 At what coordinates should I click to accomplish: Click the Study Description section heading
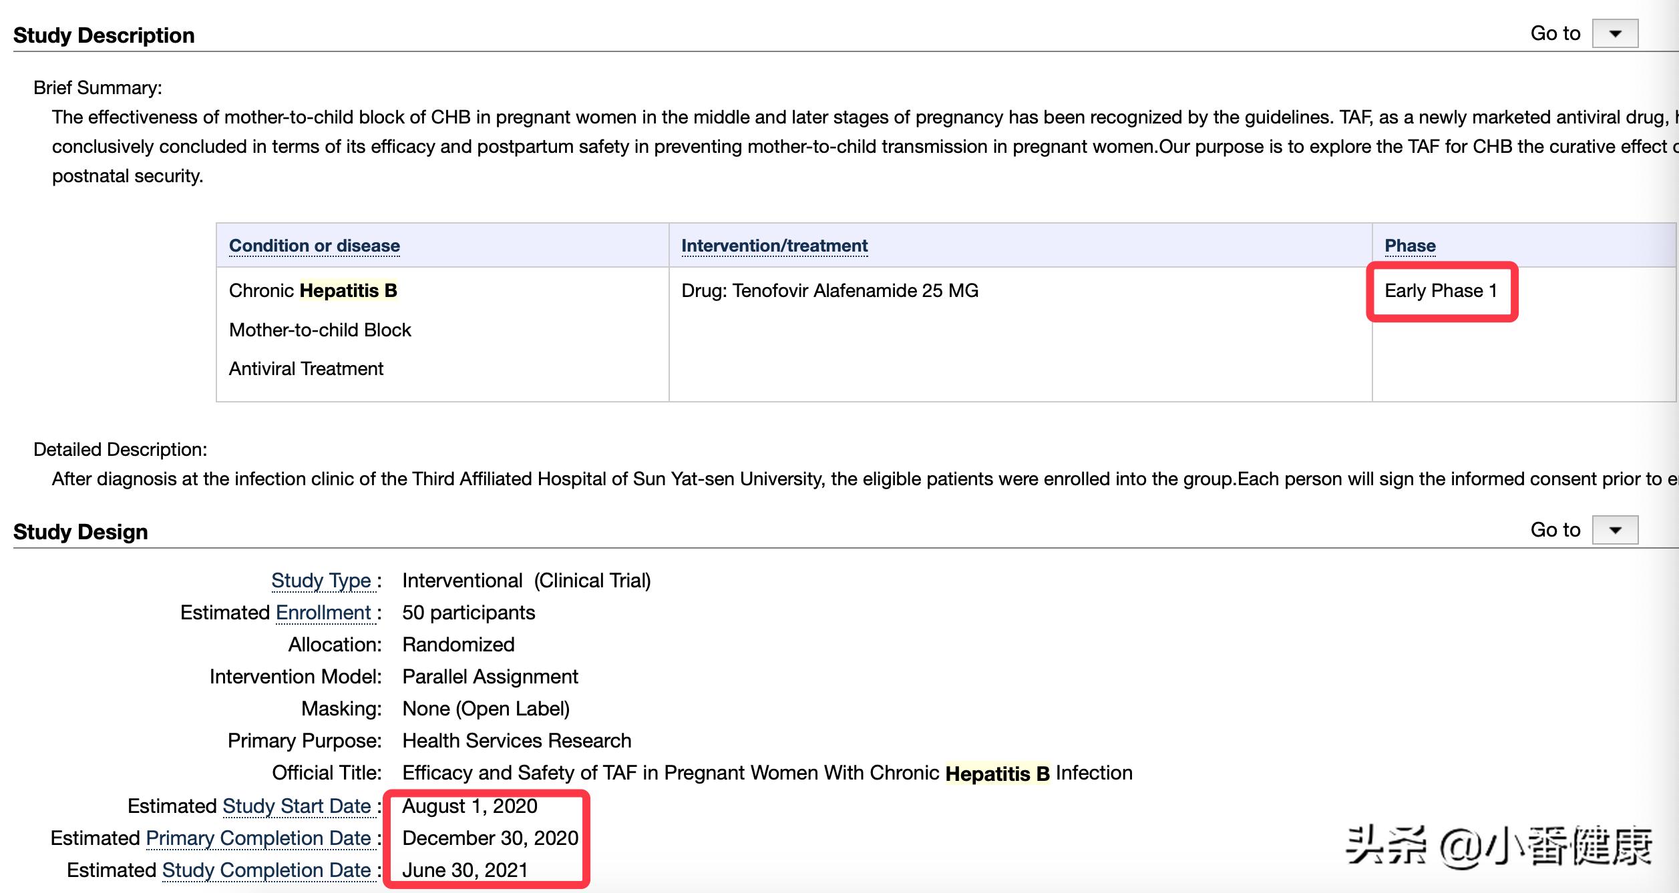tap(104, 35)
